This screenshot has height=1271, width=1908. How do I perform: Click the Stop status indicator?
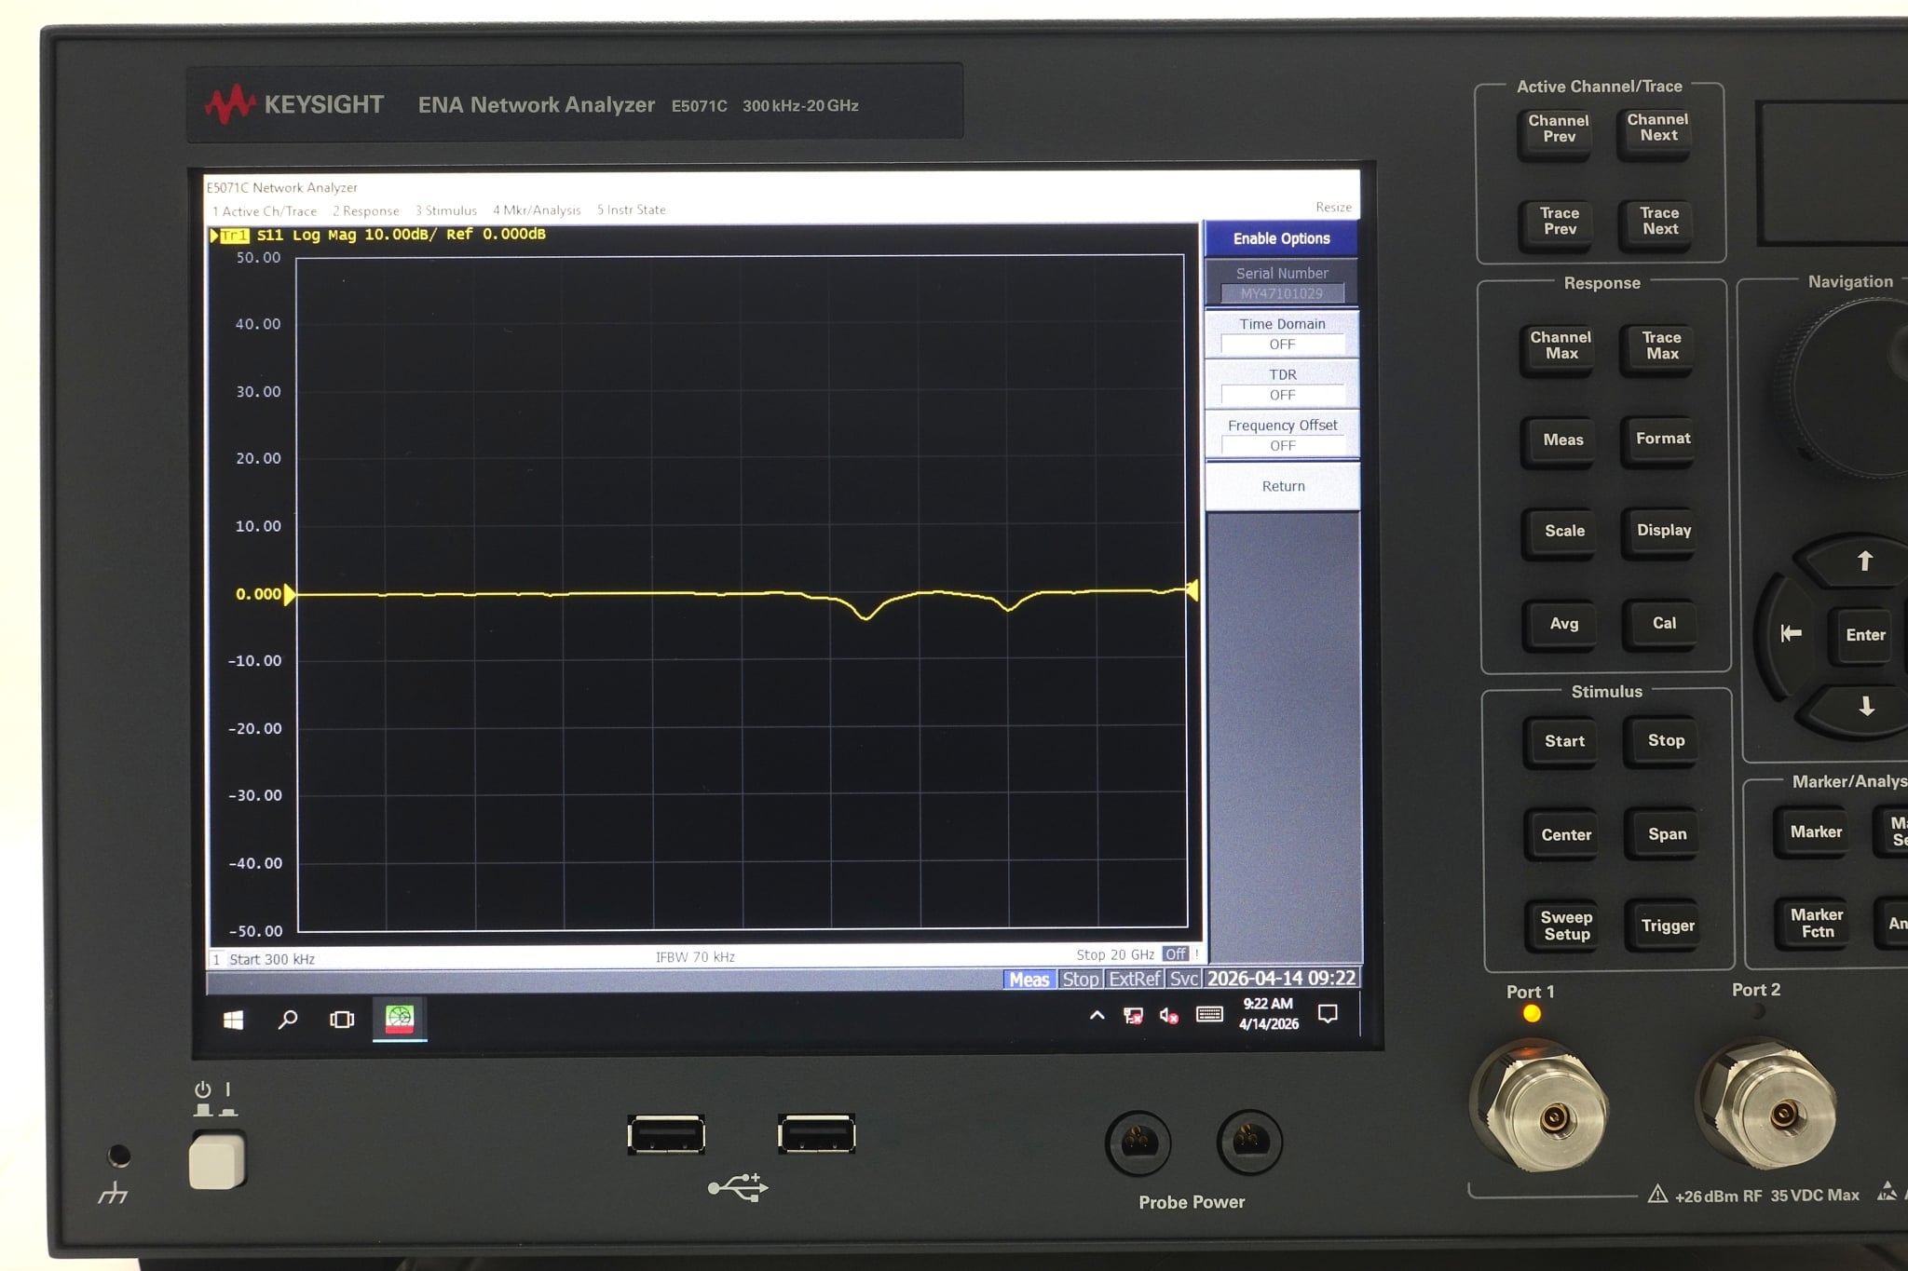1081,980
